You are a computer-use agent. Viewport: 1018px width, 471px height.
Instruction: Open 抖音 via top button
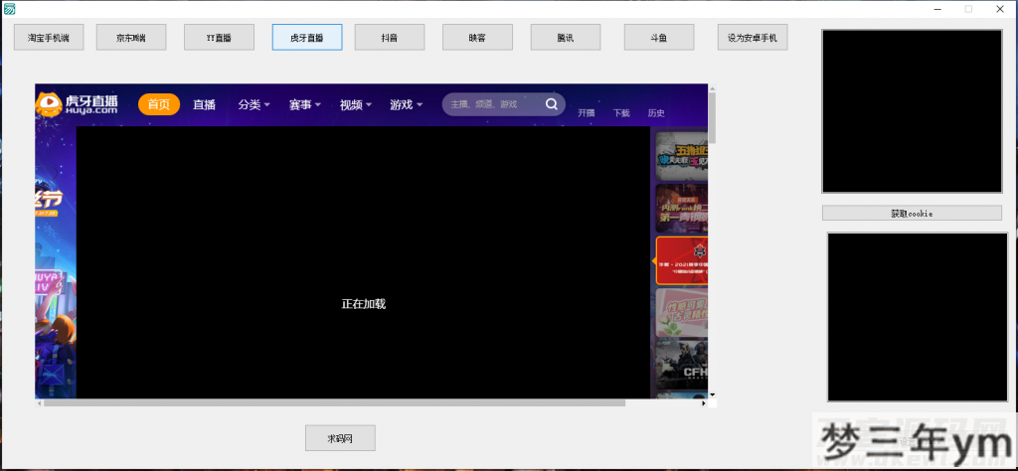[x=390, y=38]
